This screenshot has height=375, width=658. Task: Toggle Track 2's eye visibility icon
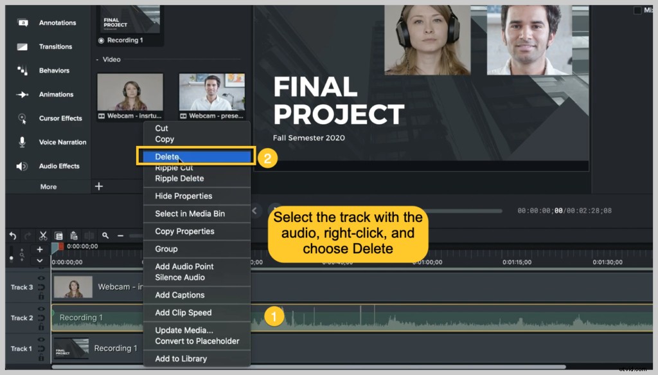(x=42, y=308)
